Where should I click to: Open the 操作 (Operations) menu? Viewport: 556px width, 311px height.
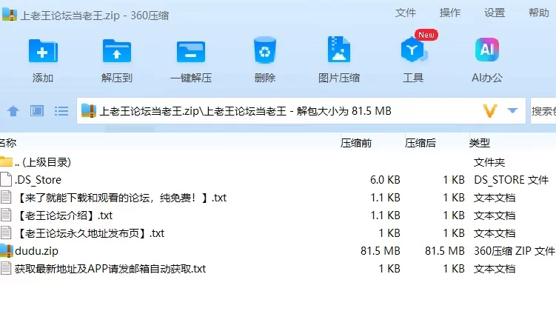[x=449, y=13]
